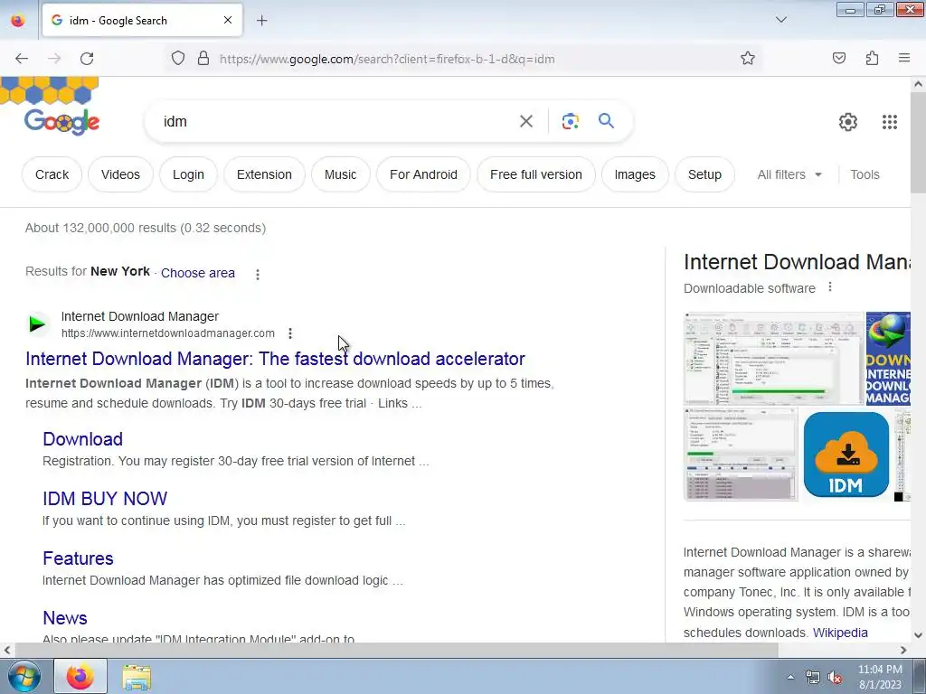Open the Internet Download Manager fastest accelerator result

pos(275,359)
